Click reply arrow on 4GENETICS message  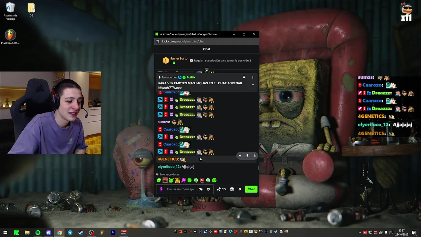click(x=240, y=156)
